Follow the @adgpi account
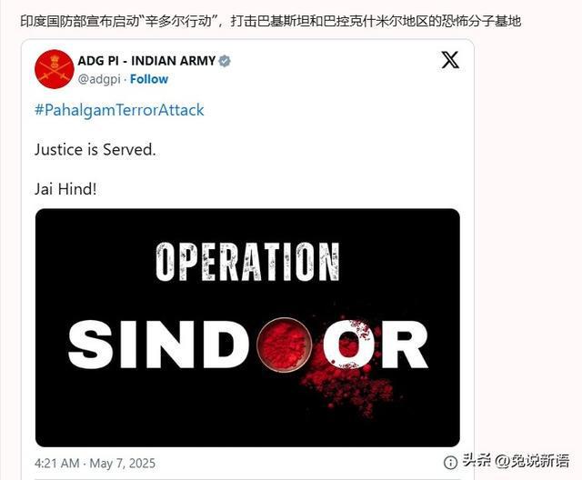This screenshot has width=582, height=480. coord(149,79)
